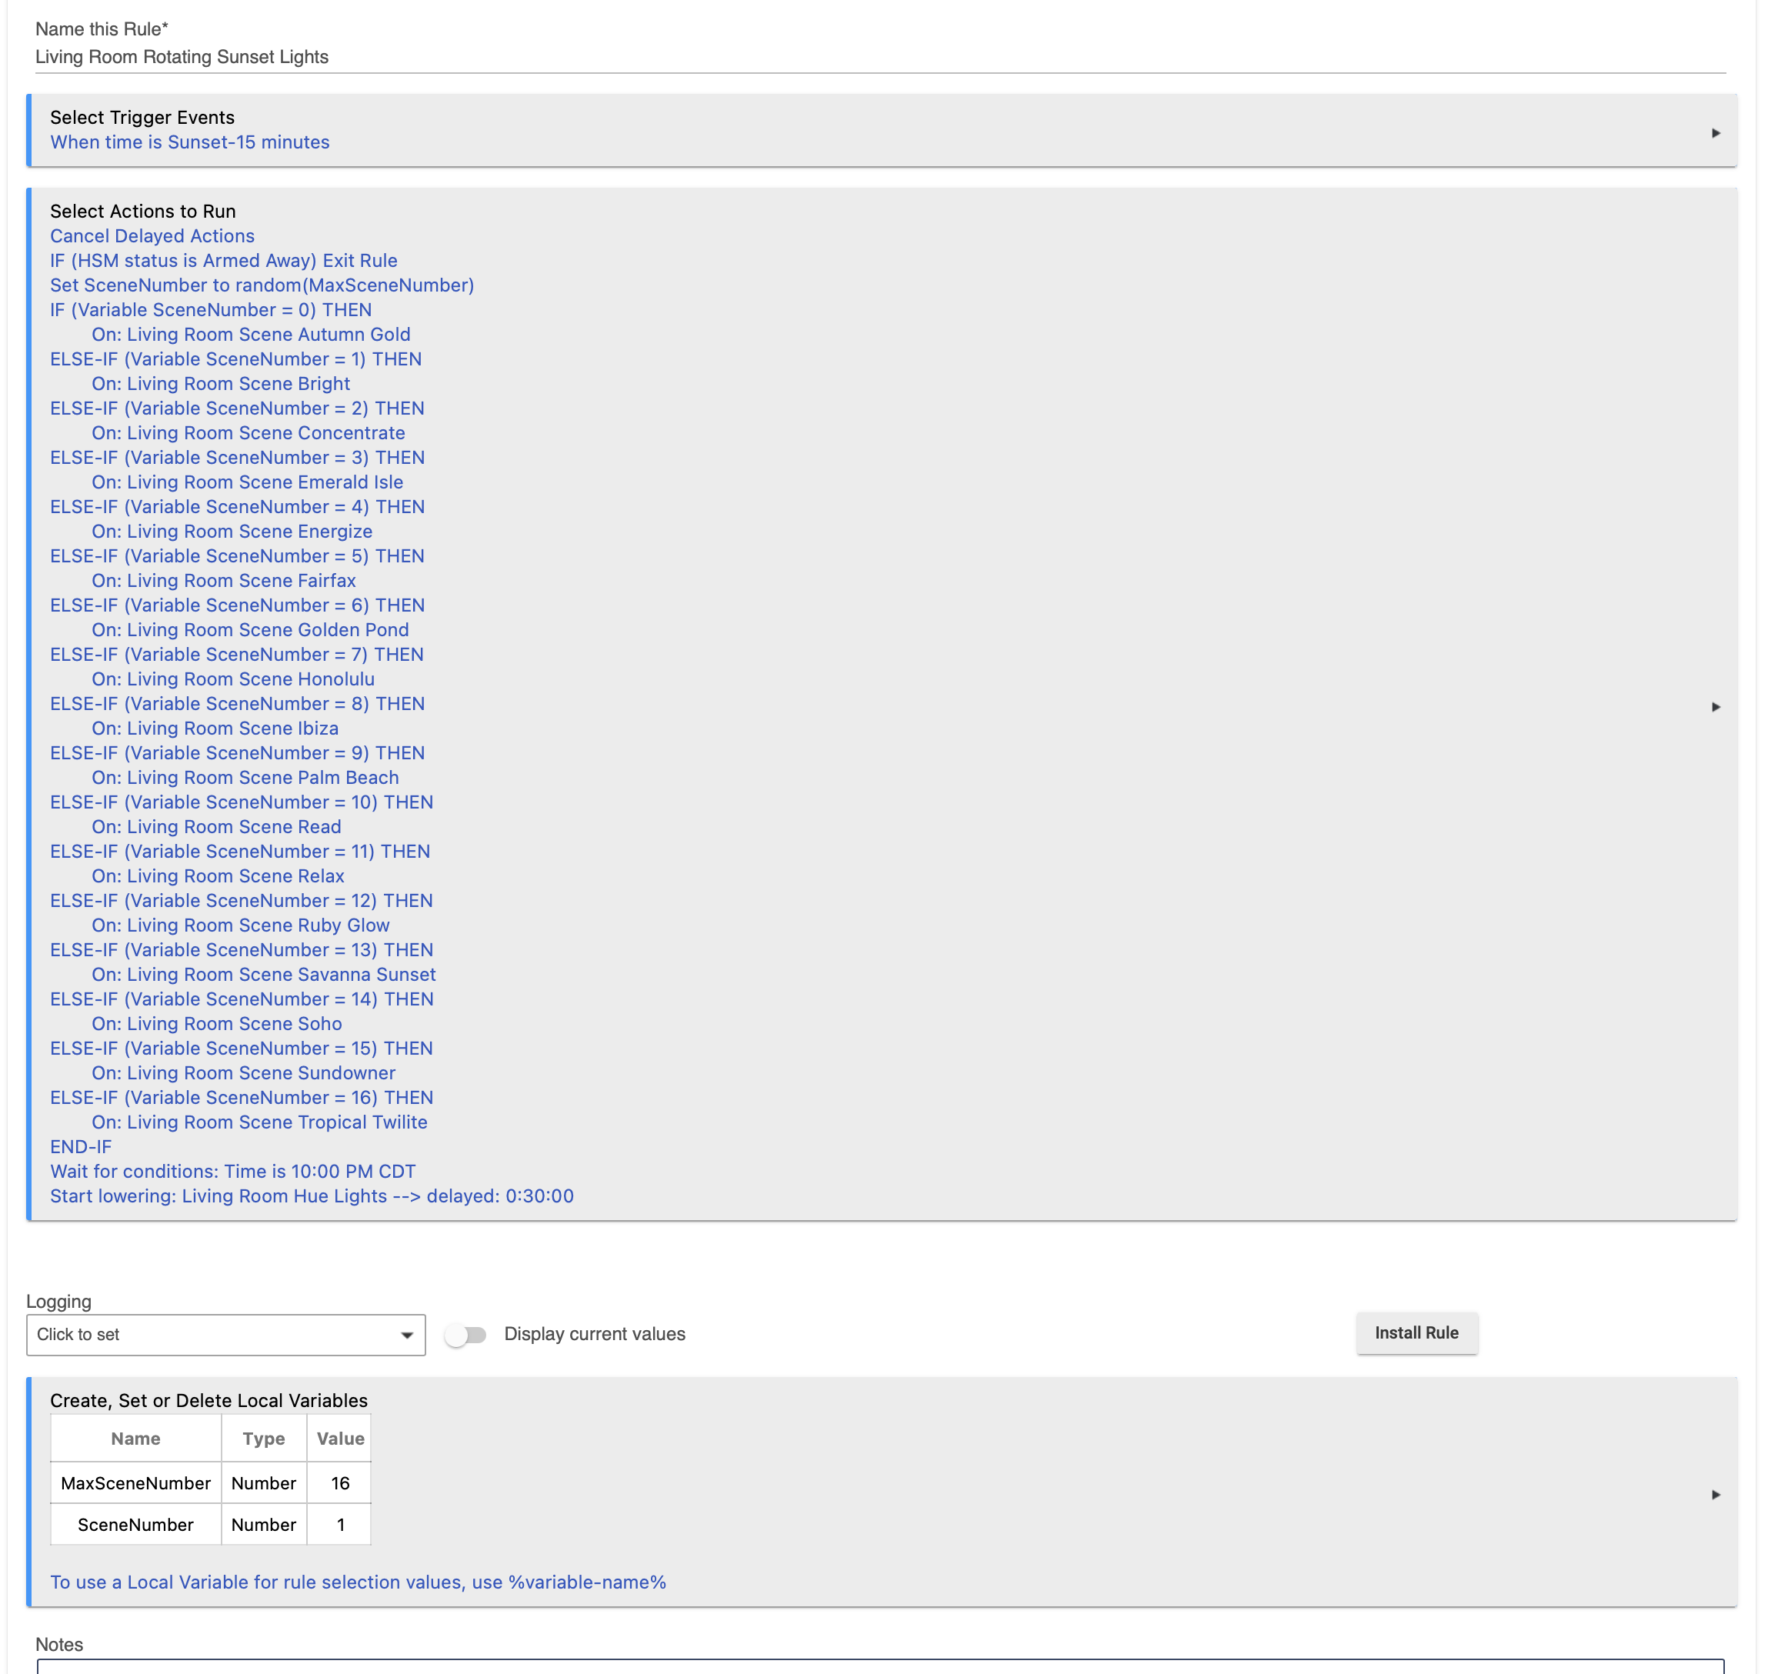The width and height of the screenshot is (1788, 1674).
Task: Click ELSE-IF SceneNumber = 13 line
Action: pos(242,950)
